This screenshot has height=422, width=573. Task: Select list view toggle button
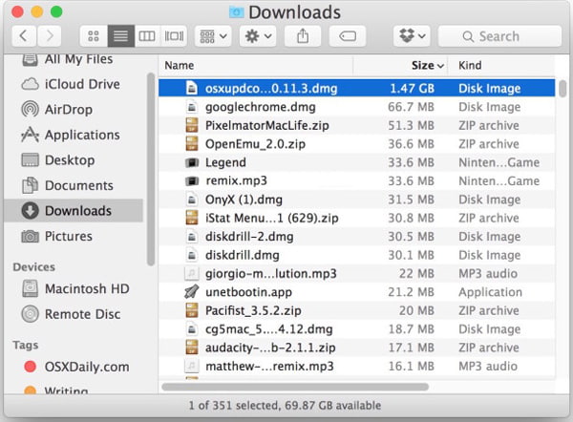coord(120,36)
